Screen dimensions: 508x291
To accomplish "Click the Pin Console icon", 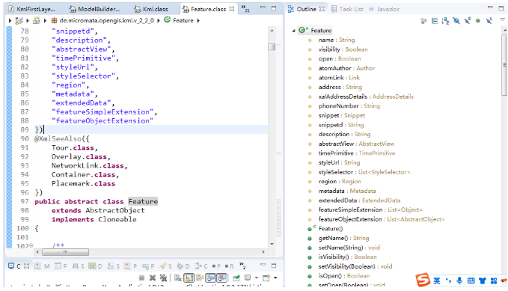I will 236,278.
